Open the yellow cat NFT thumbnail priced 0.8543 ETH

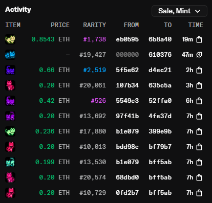coord(10,39)
